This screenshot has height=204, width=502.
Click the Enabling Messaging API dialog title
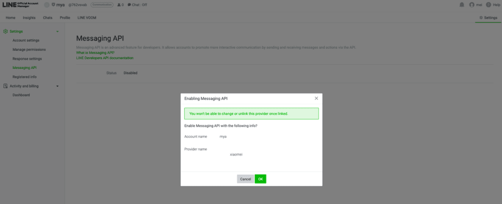click(x=206, y=99)
